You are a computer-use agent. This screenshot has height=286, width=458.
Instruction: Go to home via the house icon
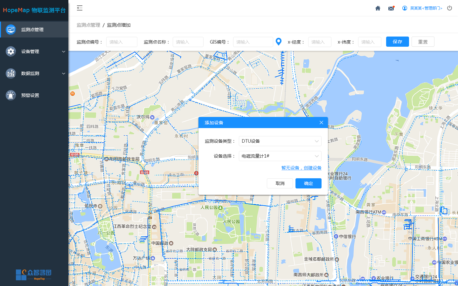(x=378, y=8)
